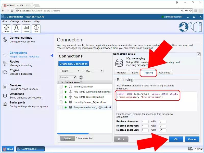Click first Replace character field

(x=145, y=122)
